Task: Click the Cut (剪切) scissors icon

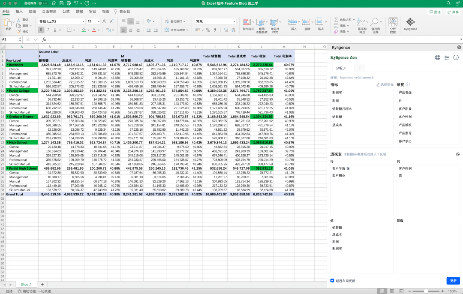Action: [x=18, y=20]
